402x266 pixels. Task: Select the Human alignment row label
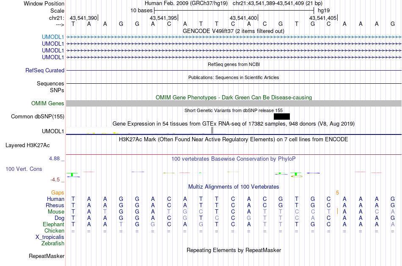tap(55, 199)
